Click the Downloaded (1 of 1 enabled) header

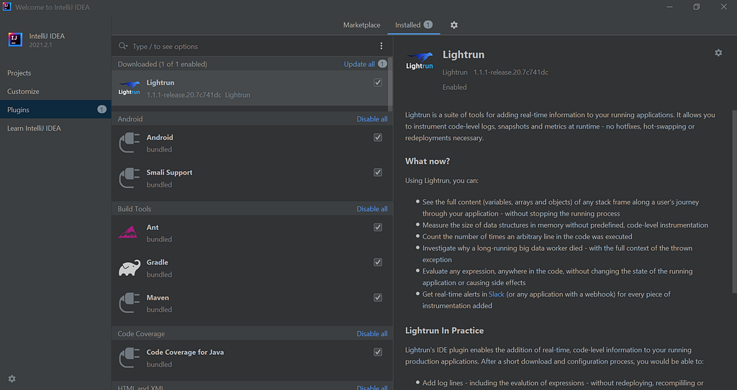point(162,64)
